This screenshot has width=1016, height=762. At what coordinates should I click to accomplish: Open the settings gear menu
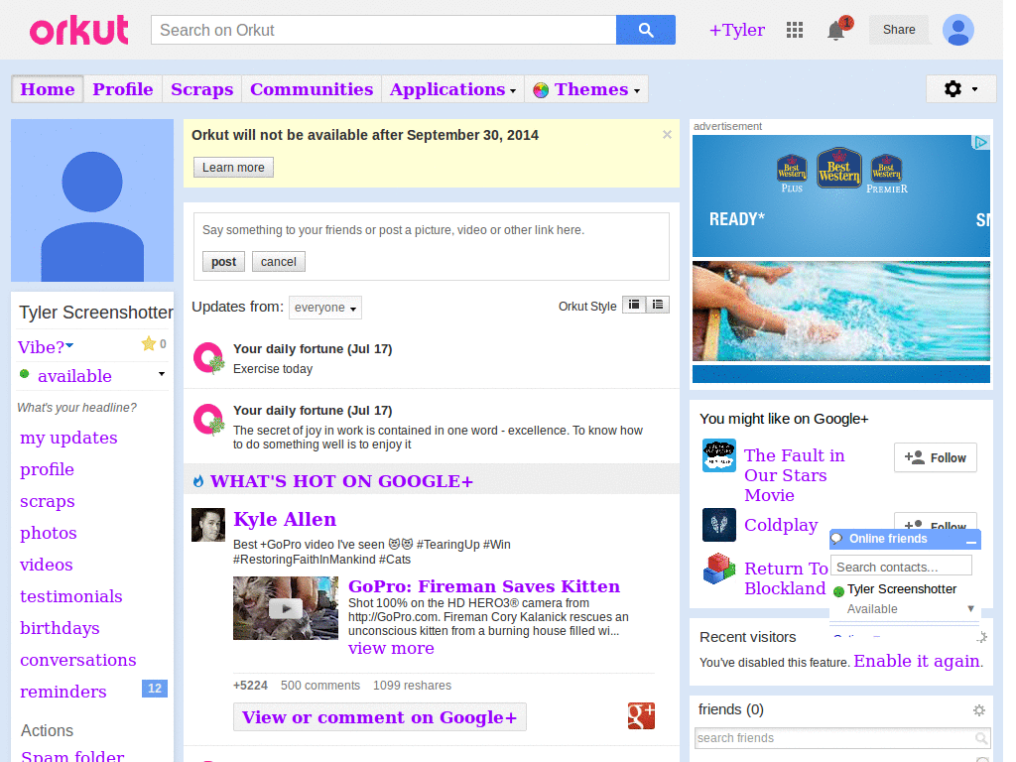(x=960, y=88)
